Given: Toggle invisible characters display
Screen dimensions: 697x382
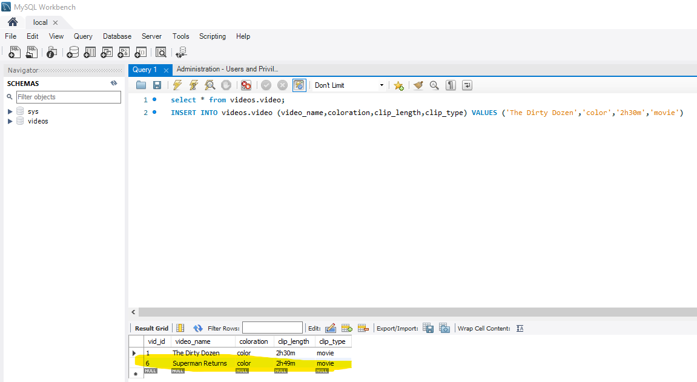Looking at the screenshot, I should pos(451,85).
